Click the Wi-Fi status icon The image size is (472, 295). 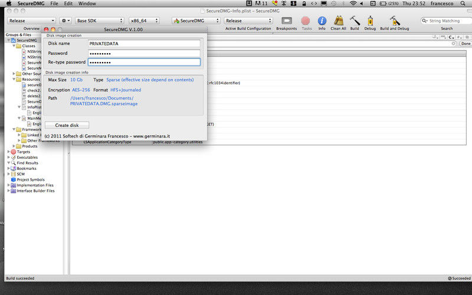click(353, 4)
